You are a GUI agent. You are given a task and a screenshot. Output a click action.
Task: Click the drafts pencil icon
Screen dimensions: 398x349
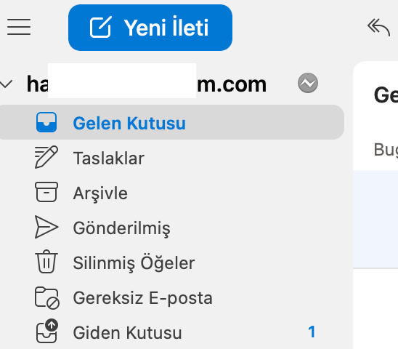point(46,157)
